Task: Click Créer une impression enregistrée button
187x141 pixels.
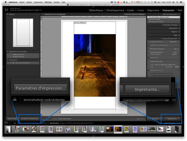Action: [135, 14]
